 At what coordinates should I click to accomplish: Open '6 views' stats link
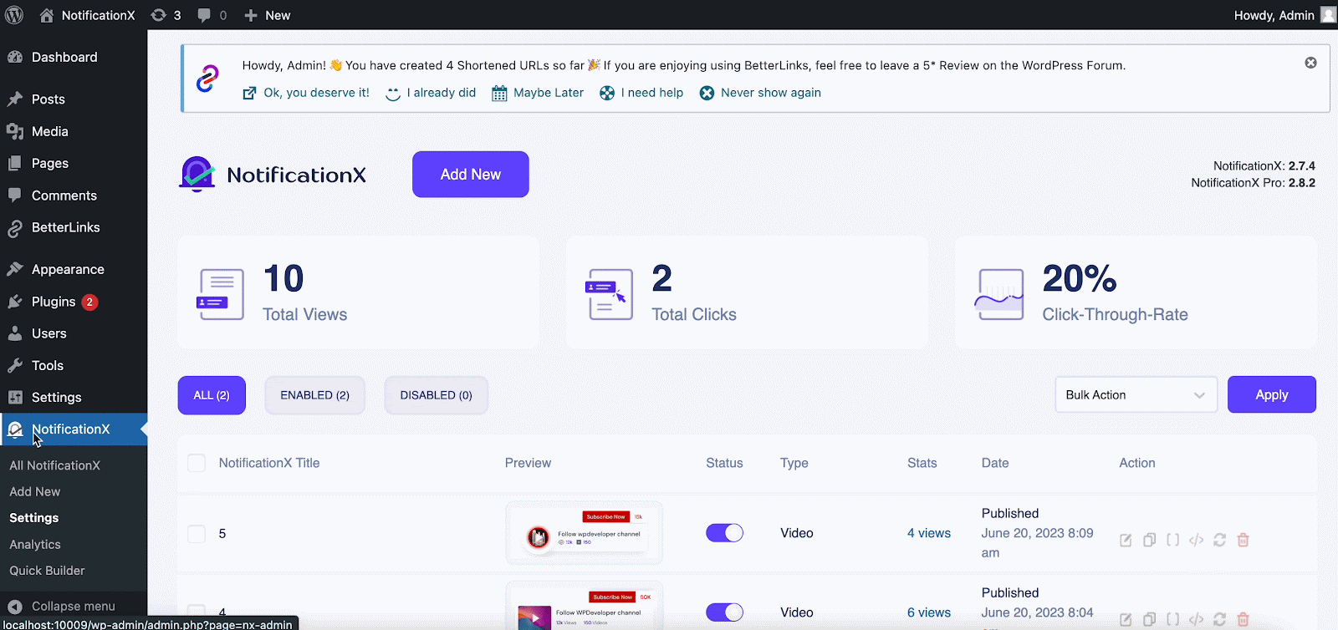pos(929,612)
